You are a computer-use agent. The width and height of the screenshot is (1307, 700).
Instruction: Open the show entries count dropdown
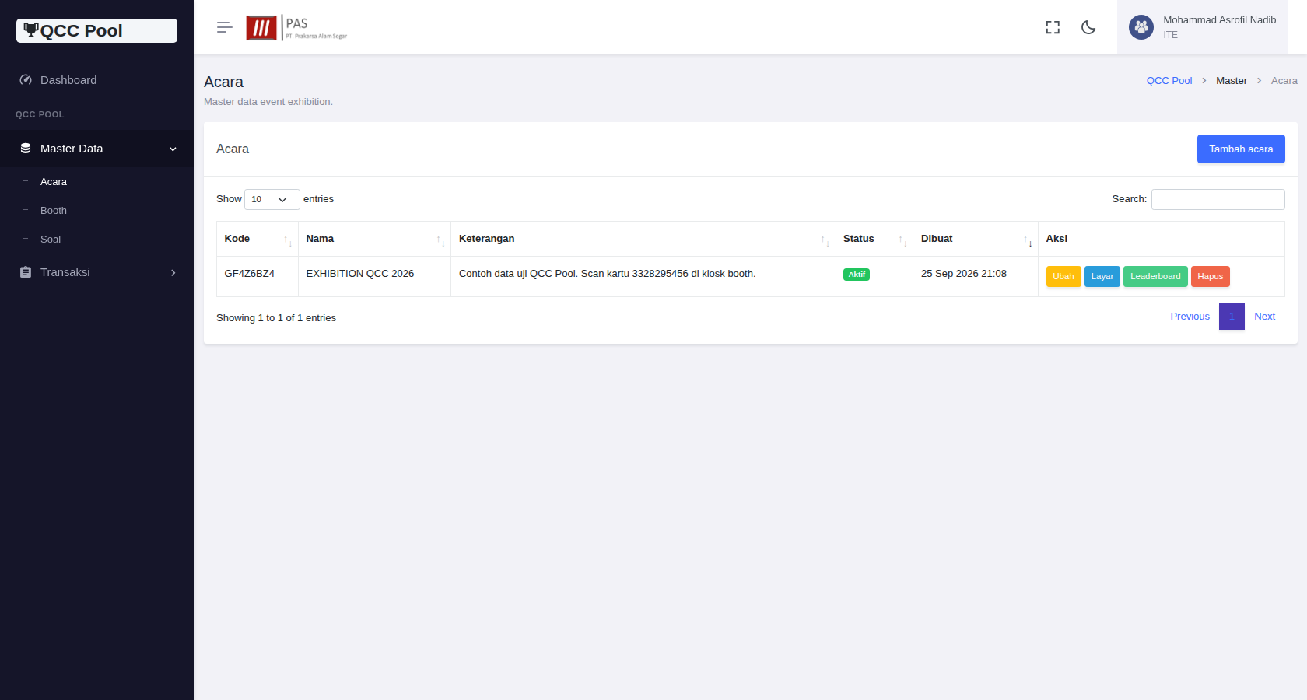(272, 199)
